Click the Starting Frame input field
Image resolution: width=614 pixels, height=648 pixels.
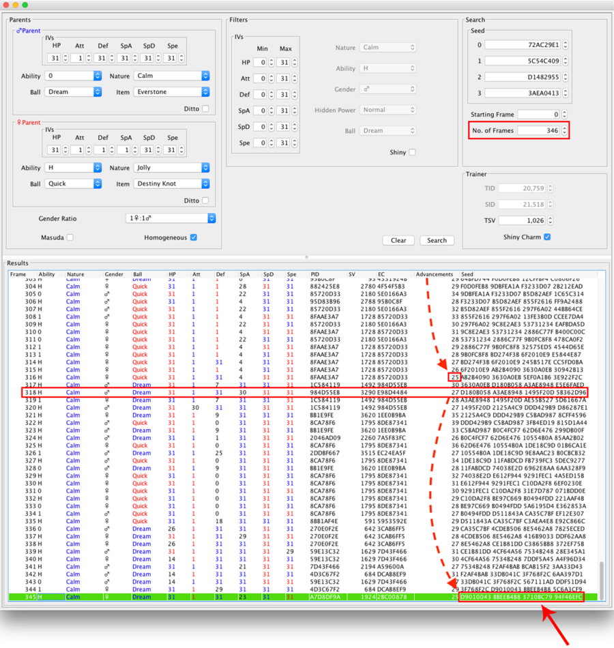click(539, 114)
